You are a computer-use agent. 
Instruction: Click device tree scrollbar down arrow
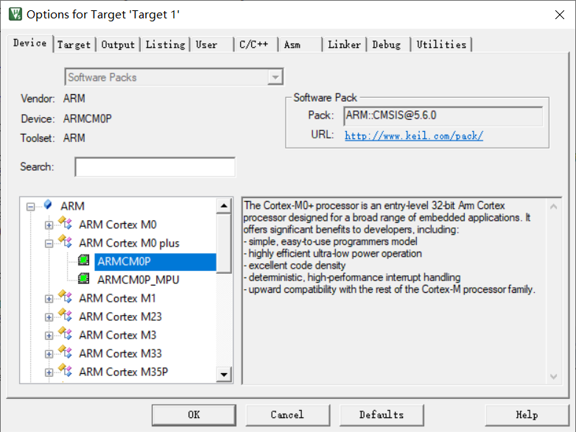coord(224,375)
